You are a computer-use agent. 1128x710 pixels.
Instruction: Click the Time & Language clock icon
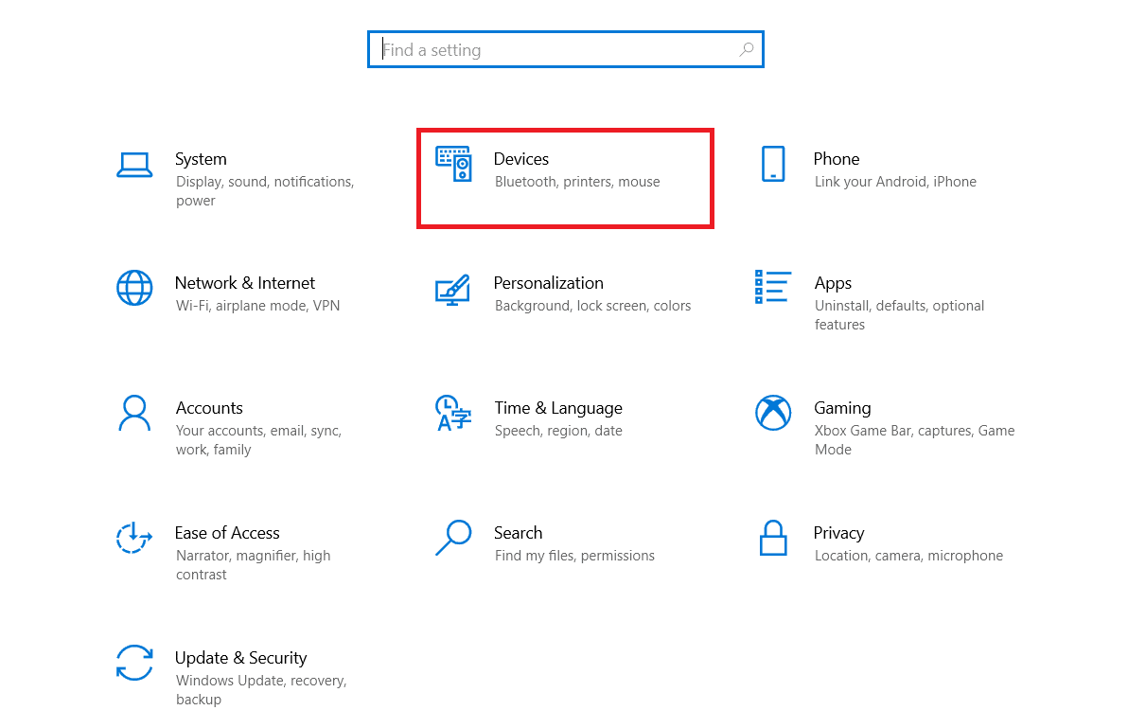click(453, 413)
